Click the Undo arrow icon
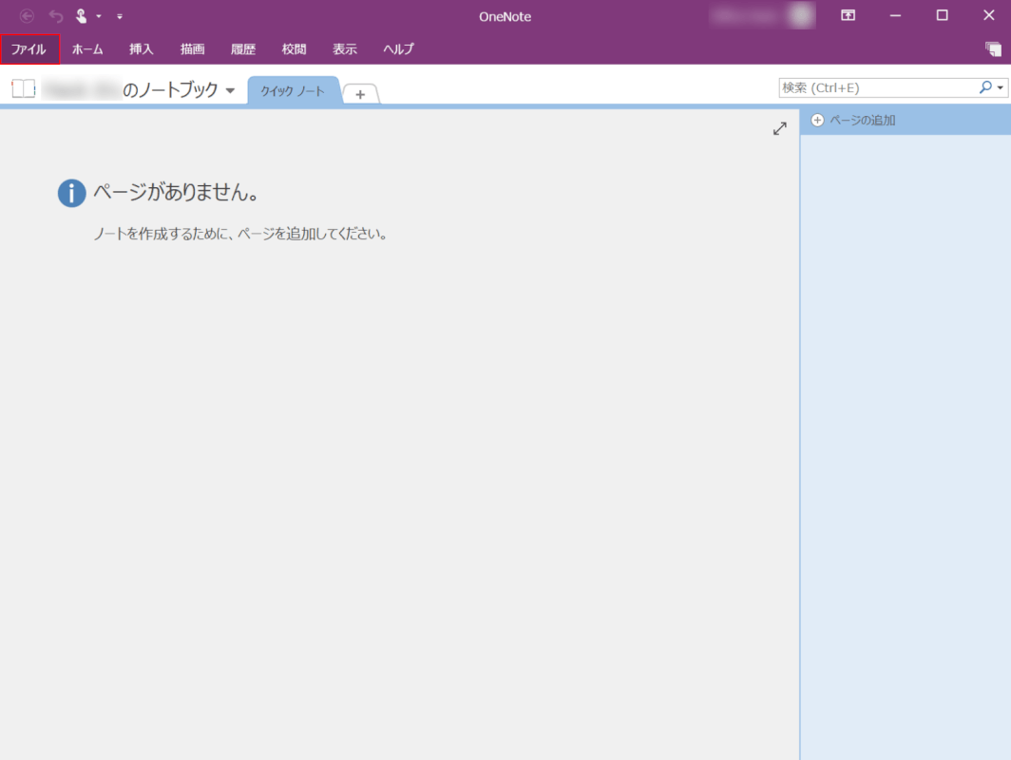1011x760 pixels. 55,16
